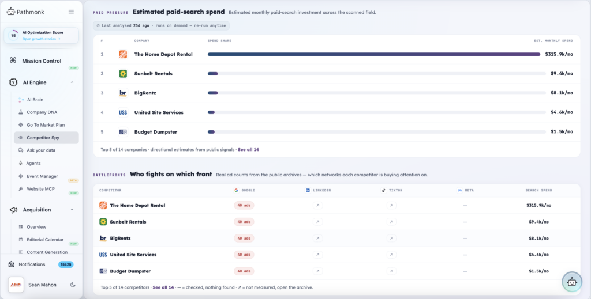Click Sunbelt Rentals logo in spend list

pyautogui.click(x=123, y=74)
